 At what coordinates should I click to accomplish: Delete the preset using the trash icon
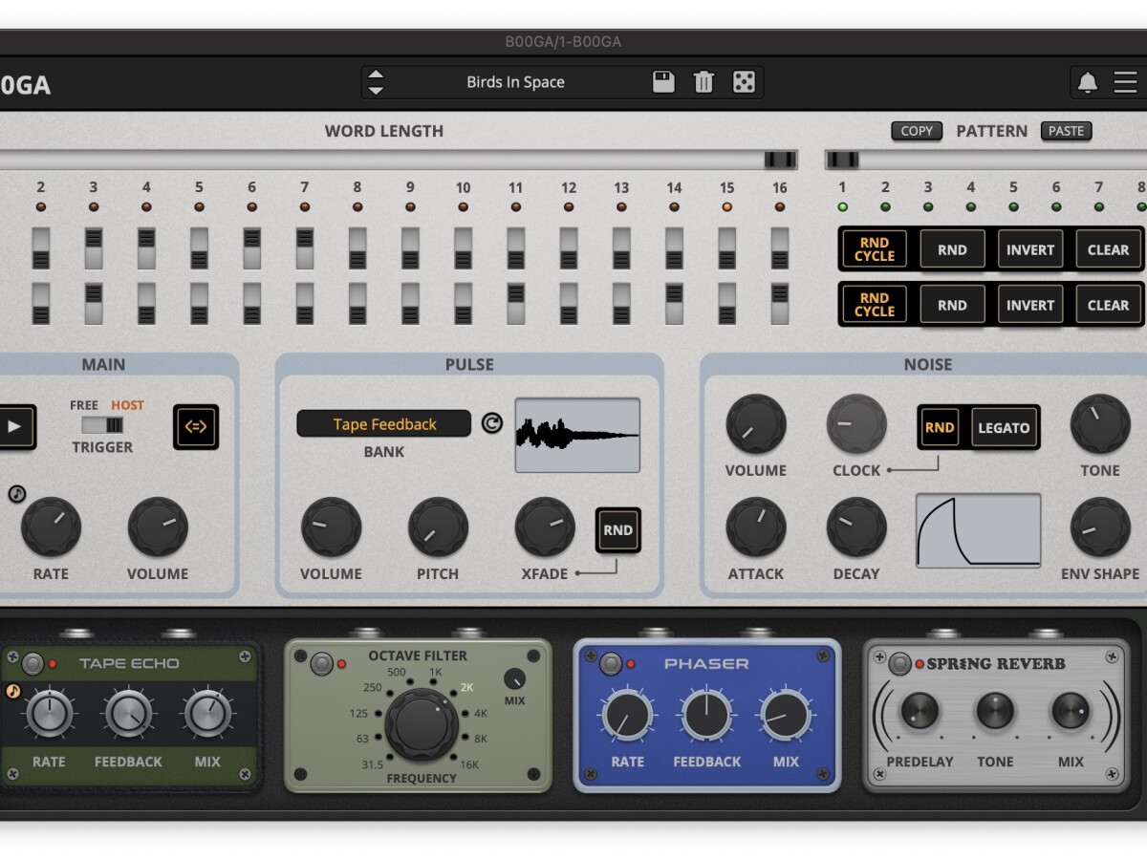coord(703,82)
